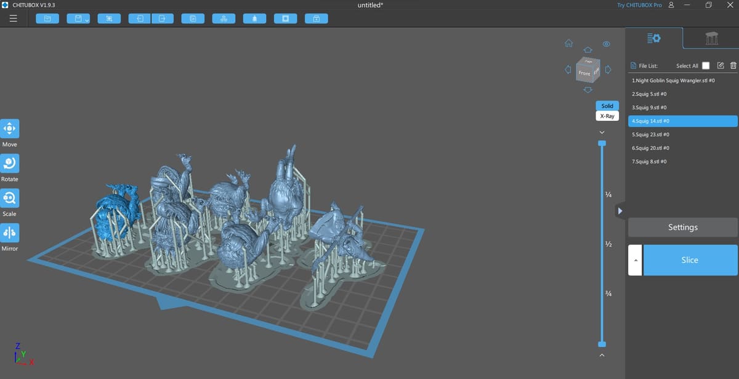Select the highlighted Squig 14.stl entry

tap(683, 121)
